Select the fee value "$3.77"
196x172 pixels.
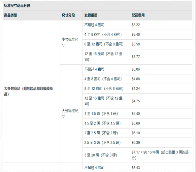[136, 57]
